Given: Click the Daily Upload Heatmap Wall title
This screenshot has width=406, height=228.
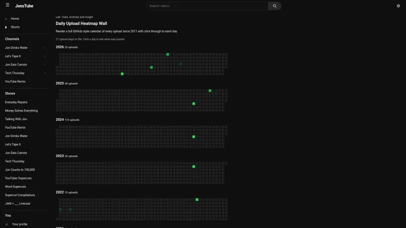Looking at the screenshot, I should tap(81, 23).
